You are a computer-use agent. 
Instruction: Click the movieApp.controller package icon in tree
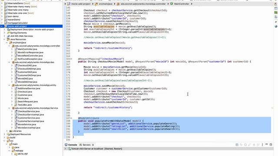[13, 46]
